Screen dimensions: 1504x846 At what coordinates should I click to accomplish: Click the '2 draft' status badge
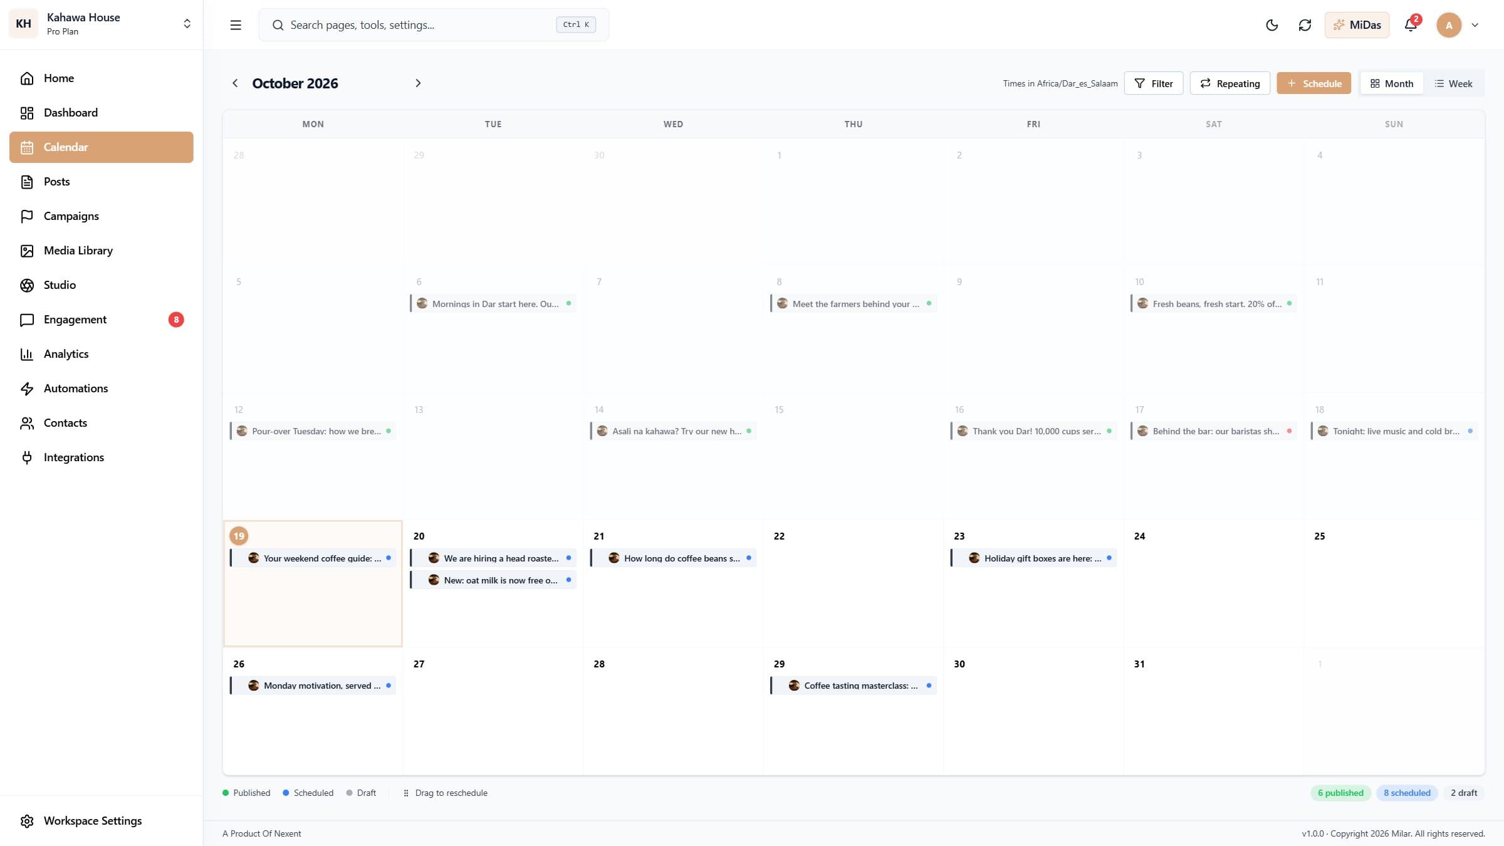(1464, 793)
